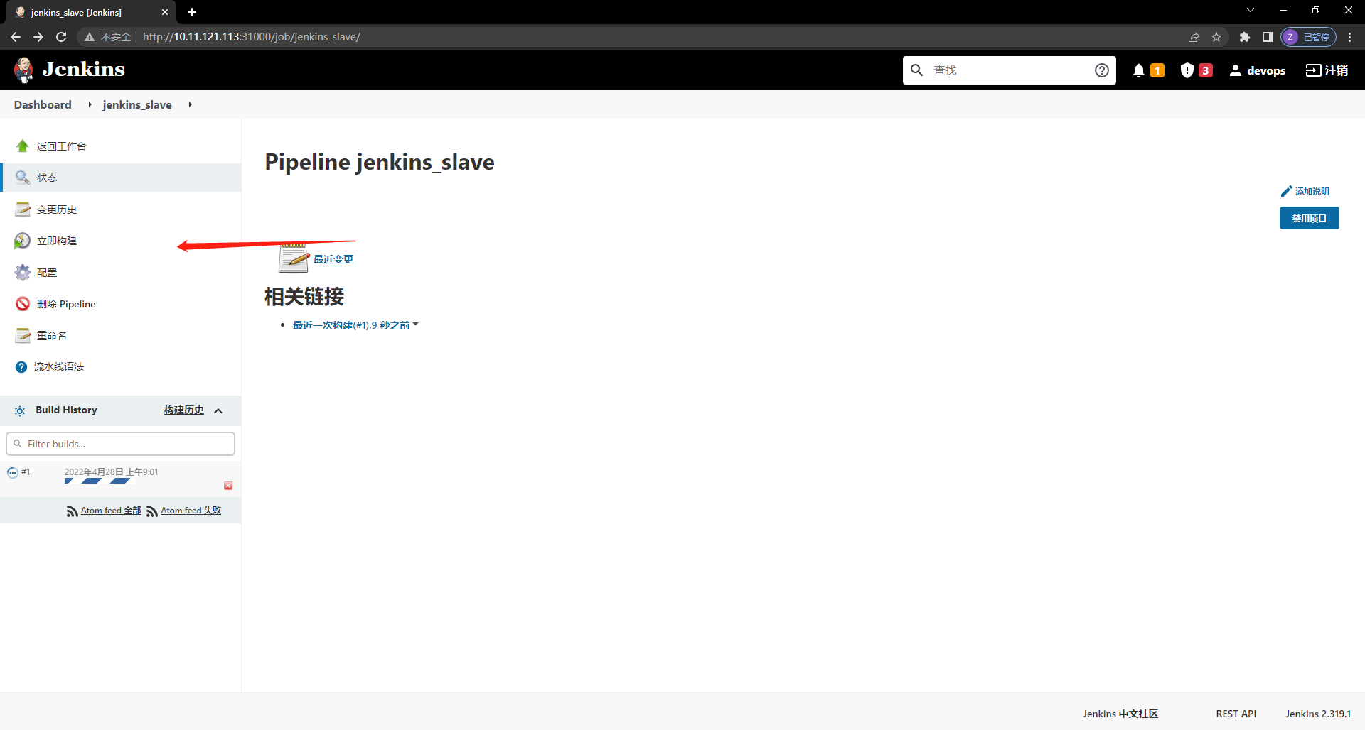
Task: Open search help question-mark icon
Action: click(x=1102, y=70)
